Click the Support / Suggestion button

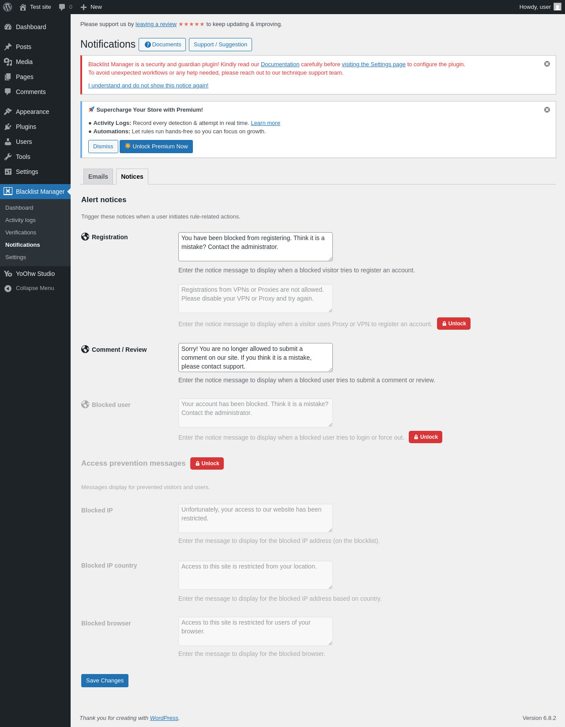pos(220,45)
